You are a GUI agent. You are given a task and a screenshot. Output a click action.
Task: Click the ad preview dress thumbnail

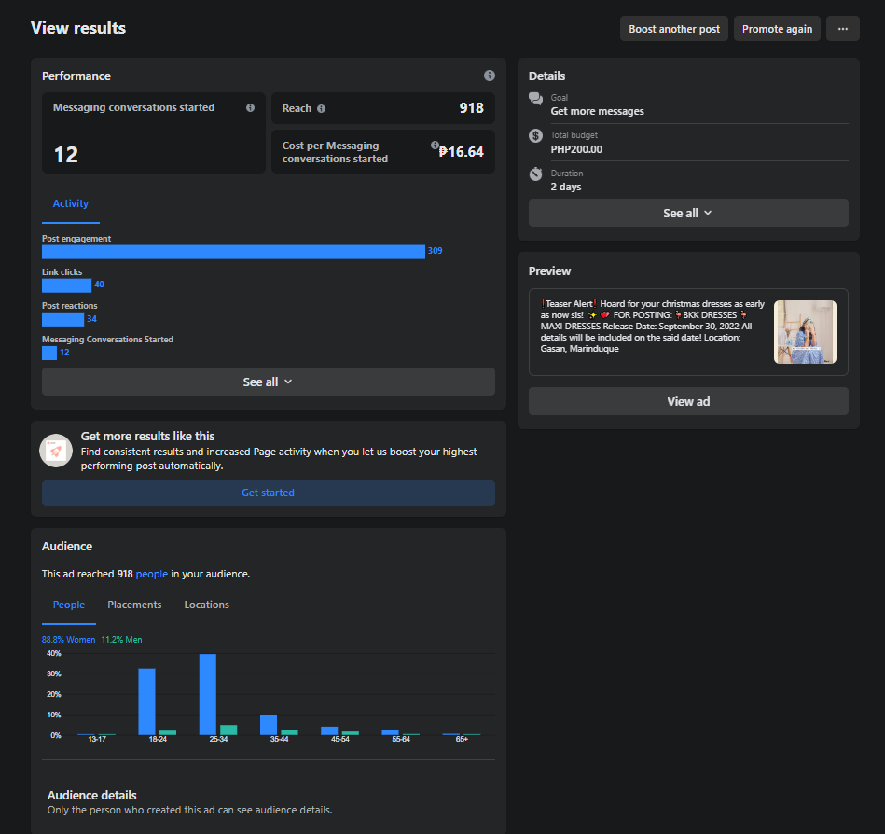click(x=805, y=332)
